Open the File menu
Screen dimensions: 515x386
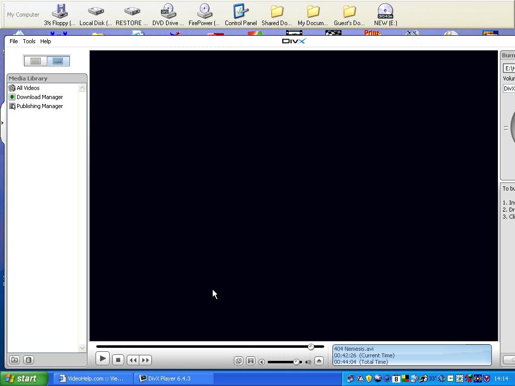[14, 41]
